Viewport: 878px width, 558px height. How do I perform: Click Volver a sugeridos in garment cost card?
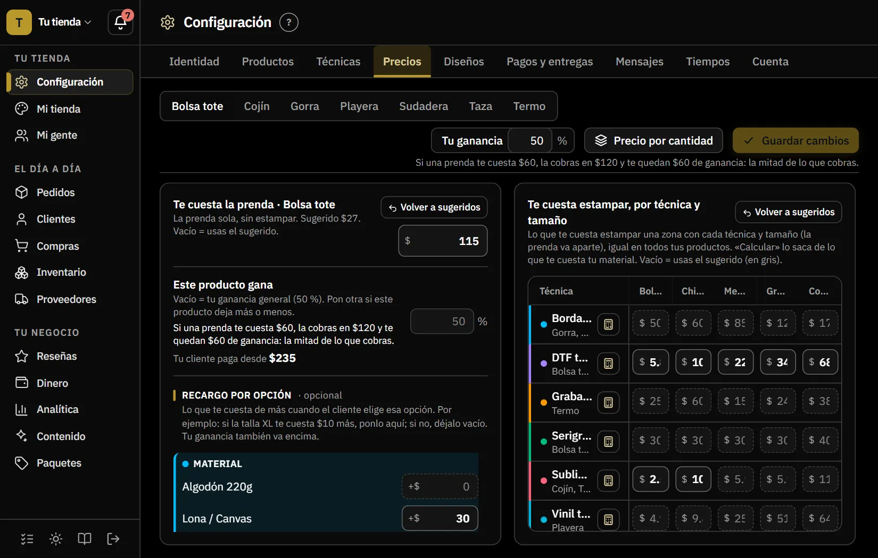[x=434, y=207]
